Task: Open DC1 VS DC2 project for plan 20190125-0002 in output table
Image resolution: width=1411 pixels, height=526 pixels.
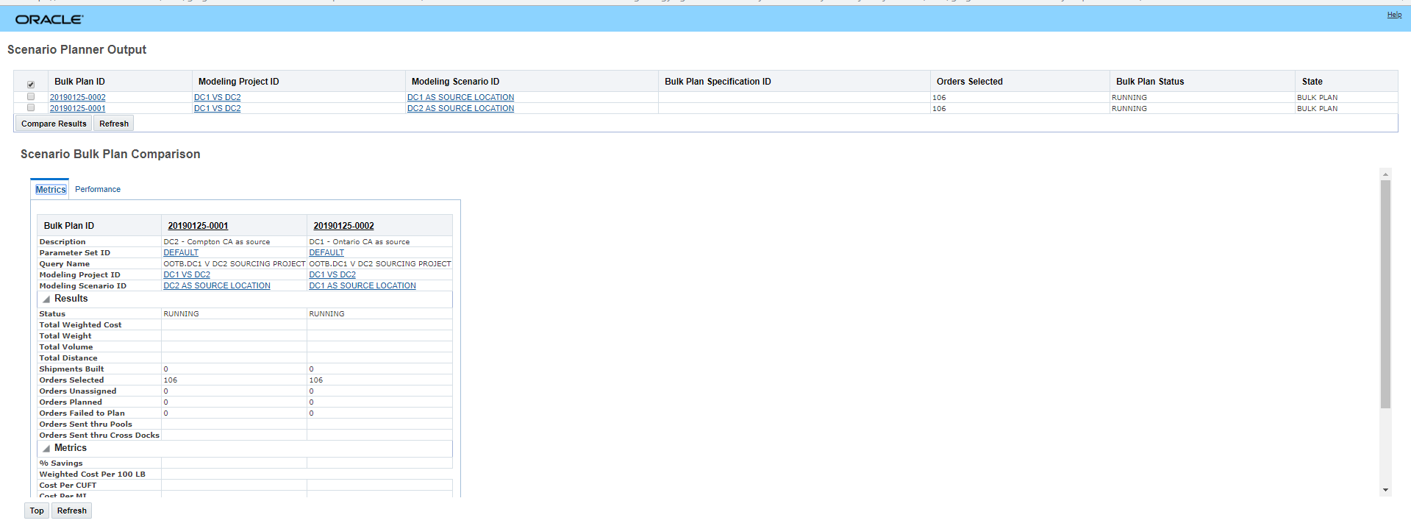Action: click(x=218, y=97)
